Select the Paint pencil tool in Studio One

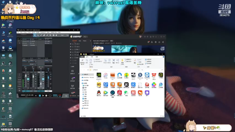click(47, 35)
